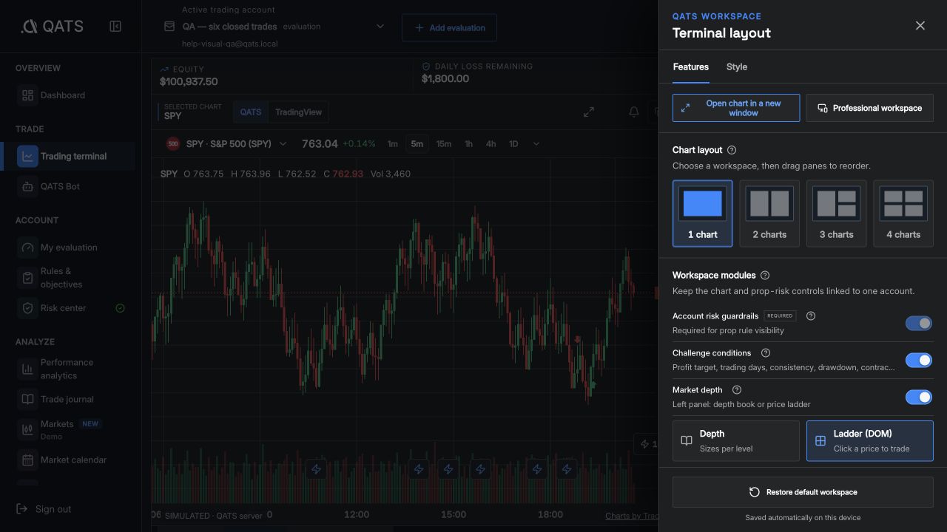Image resolution: width=947 pixels, height=532 pixels.
Task: Expand more timeframes chevron after 1D
Action: point(536,144)
